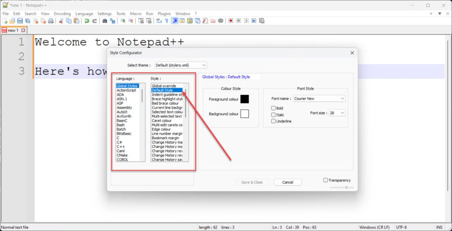Pick the white Background colour swatch
Viewport: 452px width, 231px height.
245,114
